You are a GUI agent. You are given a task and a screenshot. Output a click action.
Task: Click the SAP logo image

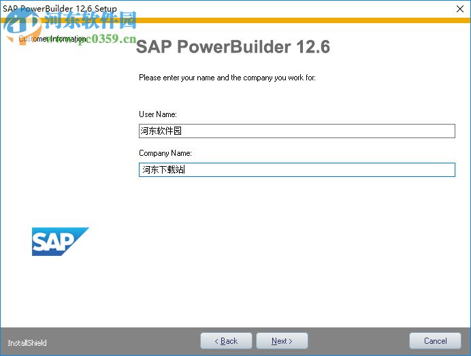click(61, 242)
